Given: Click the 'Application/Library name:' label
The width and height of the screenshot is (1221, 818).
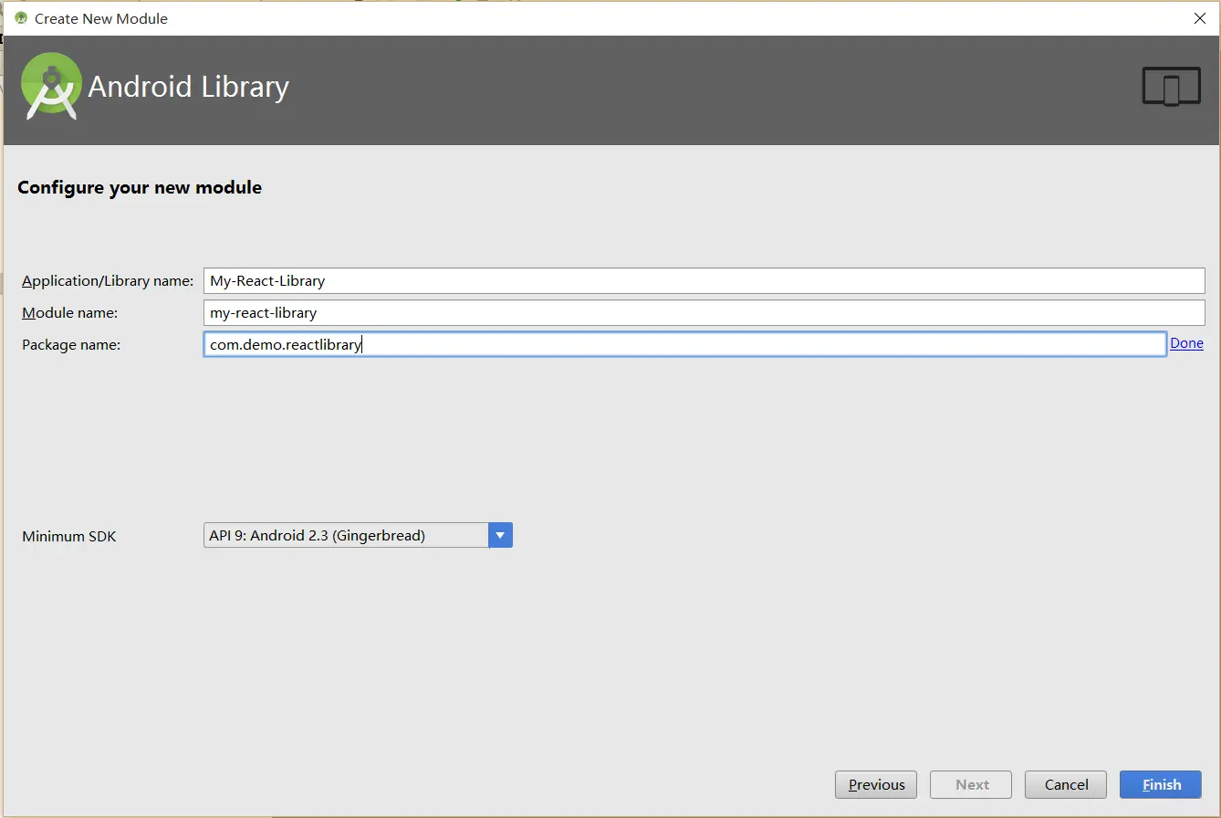Looking at the screenshot, I should click(108, 280).
